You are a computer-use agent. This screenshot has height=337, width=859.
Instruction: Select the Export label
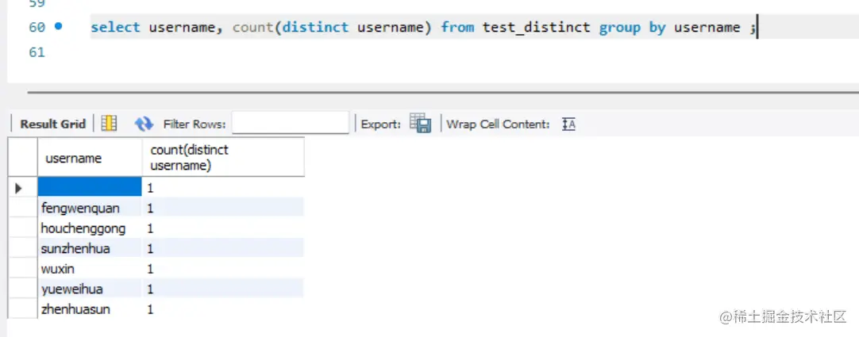click(x=381, y=124)
